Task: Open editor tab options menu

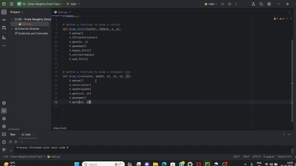Action: (290, 12)
